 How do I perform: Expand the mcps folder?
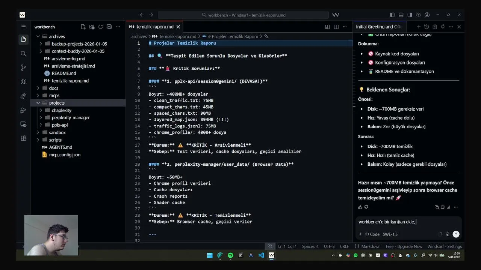(x=38, y=95)
